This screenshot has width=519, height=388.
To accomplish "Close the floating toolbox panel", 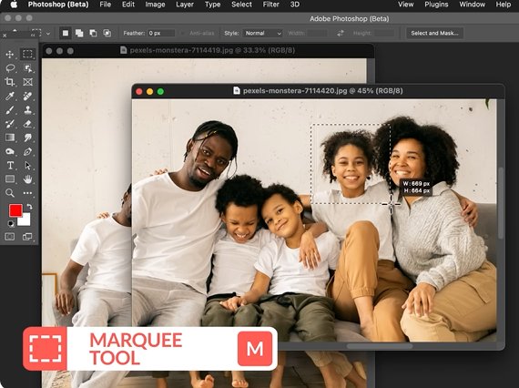I will tap(5, 36).
